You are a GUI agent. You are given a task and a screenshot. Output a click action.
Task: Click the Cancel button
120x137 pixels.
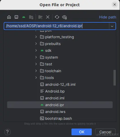pyautogui.click(x=105, y=132)
